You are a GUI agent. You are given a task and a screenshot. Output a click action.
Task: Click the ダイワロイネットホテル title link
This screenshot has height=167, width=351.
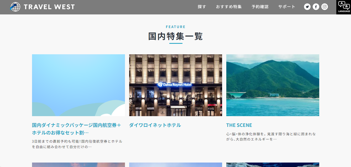coord(155,125)
